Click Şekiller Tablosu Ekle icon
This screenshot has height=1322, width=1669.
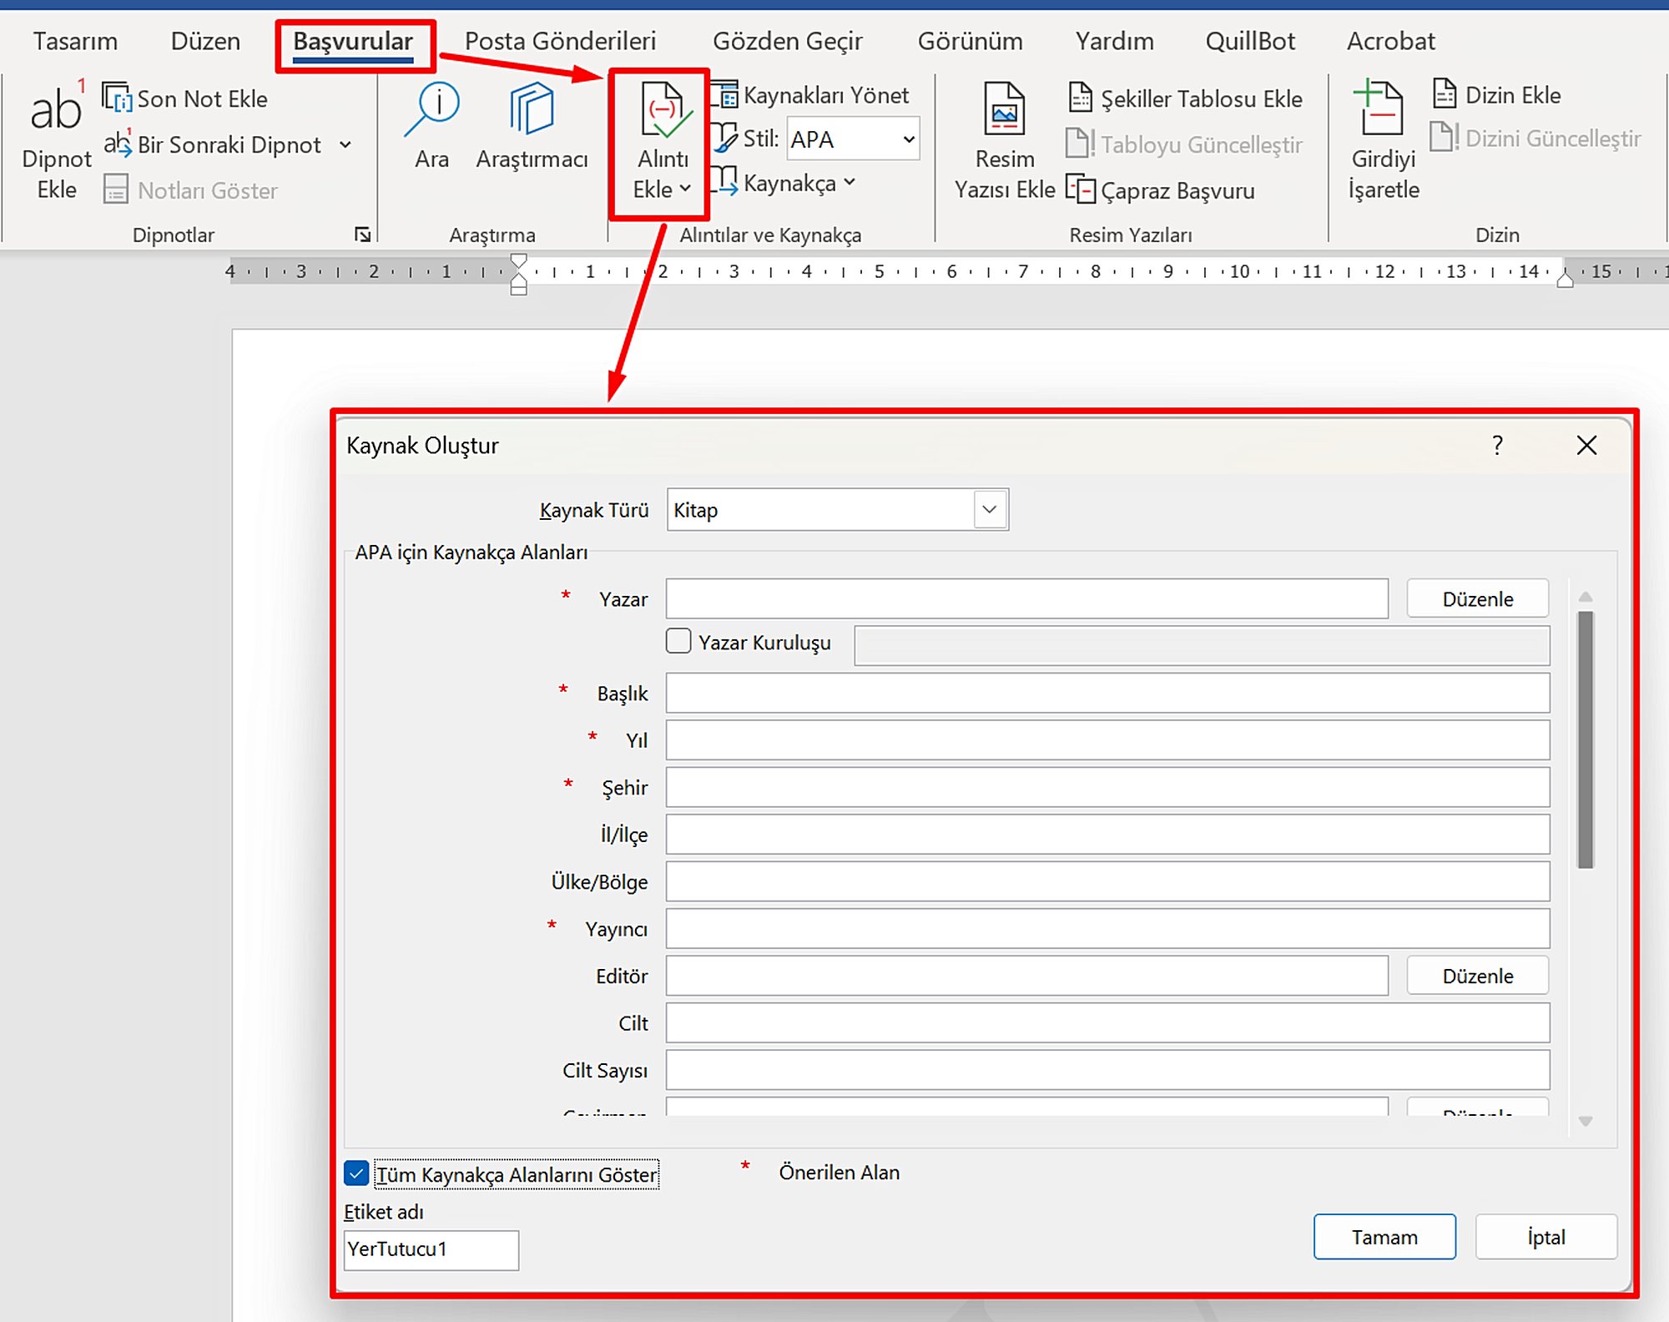tap(1081, 98)
